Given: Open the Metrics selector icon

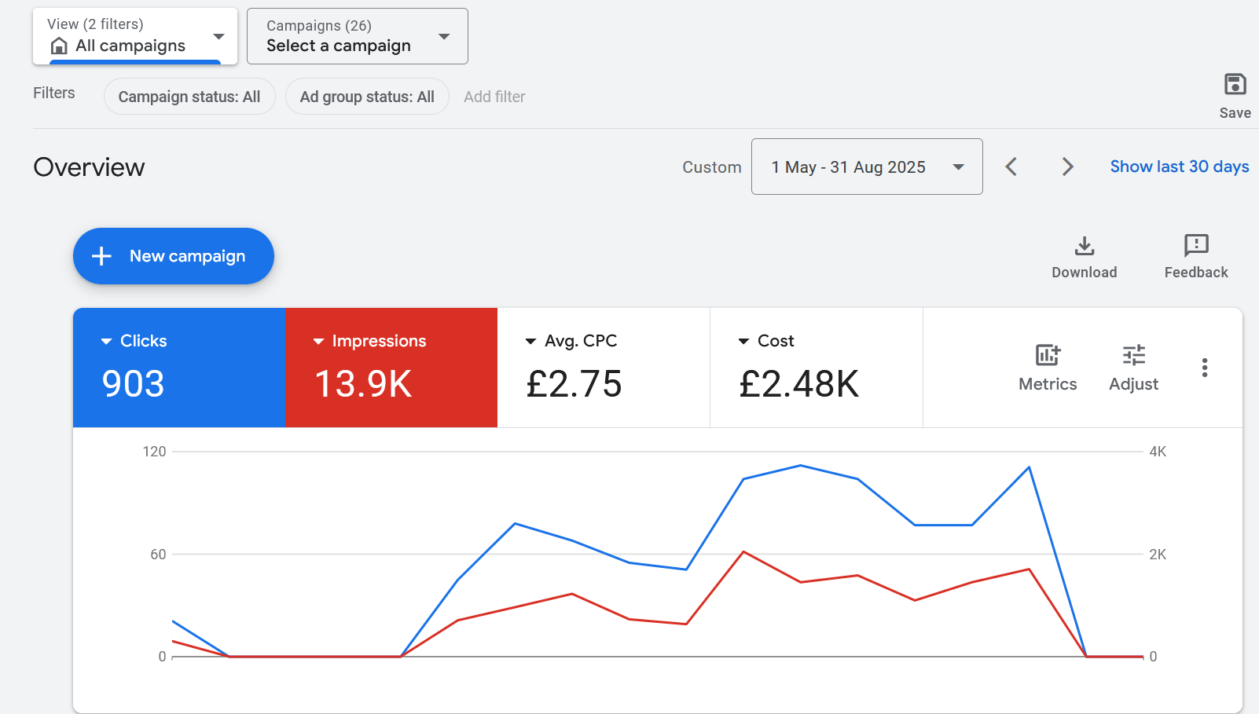Looking at the screenshot, I should coord(1047,356).
